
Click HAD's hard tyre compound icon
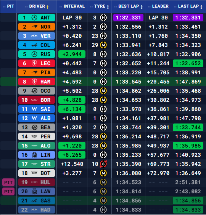pos(103,210)
